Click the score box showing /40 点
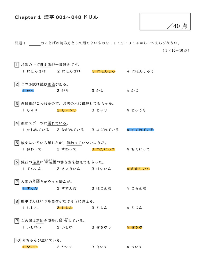Image resolution: width=206 pixels, height=274 pixels. click(165, 22)
